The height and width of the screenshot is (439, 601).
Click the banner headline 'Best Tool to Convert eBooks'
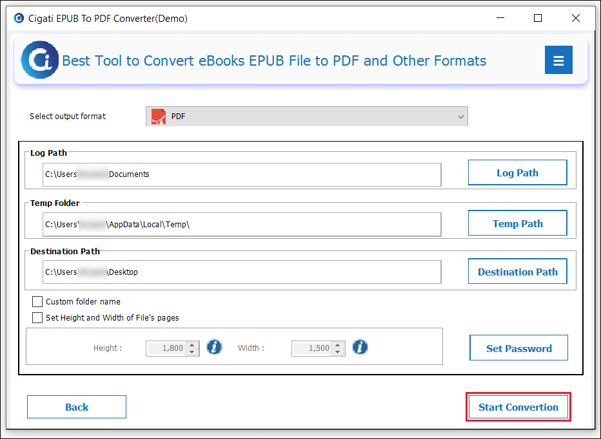click(x=274, y=61)
